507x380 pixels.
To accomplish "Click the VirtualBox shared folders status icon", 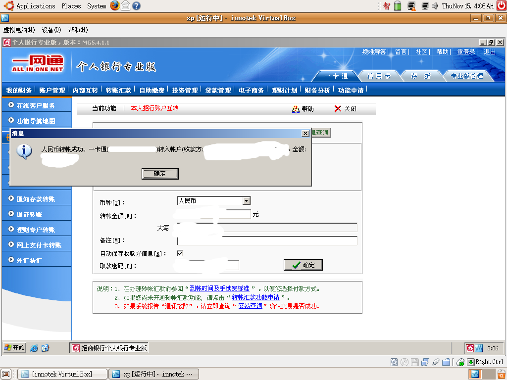I will click(x=446, y=362).
